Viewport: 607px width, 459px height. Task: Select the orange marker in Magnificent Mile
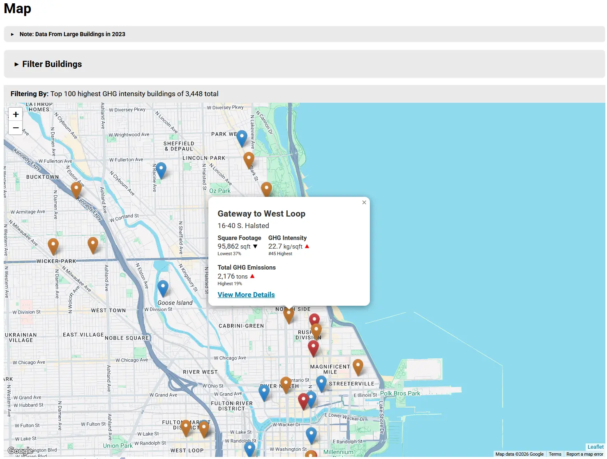358,366
